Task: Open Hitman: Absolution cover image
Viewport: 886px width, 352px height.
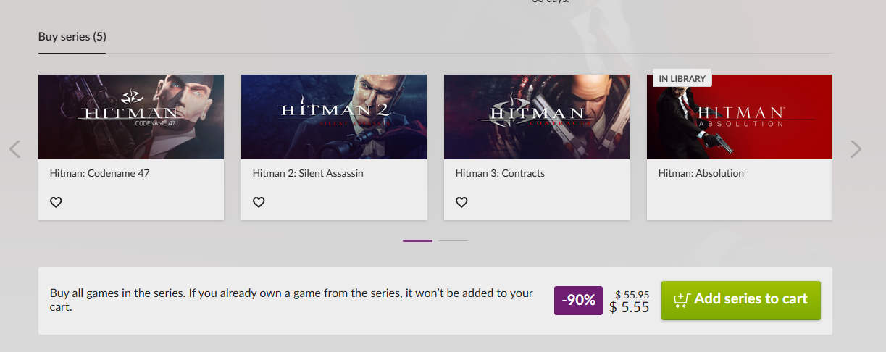Action: coord(740,117)
